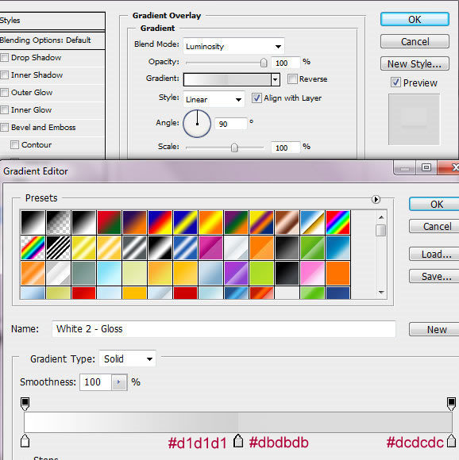The width and height of the screenshot is (459, 460).
Task: Open the Blend Mode Luminosity dropdown
Action: [x=233, y=46]
